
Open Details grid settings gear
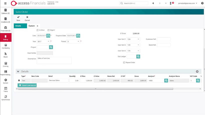coord(197,71)
